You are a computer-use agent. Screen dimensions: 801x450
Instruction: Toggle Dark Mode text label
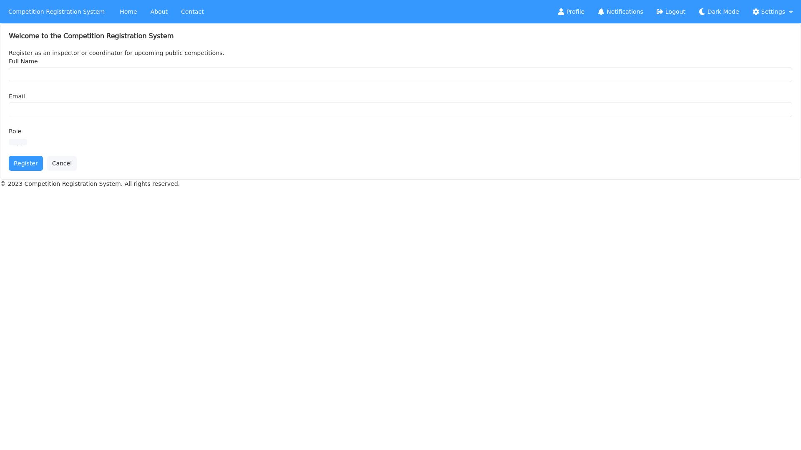click(x=723, y=12)
